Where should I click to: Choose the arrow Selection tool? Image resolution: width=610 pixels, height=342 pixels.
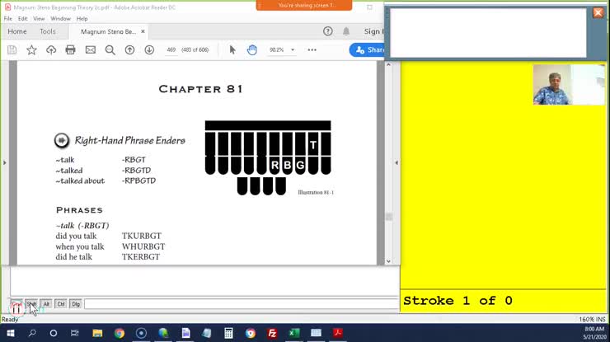click(232, 49)
